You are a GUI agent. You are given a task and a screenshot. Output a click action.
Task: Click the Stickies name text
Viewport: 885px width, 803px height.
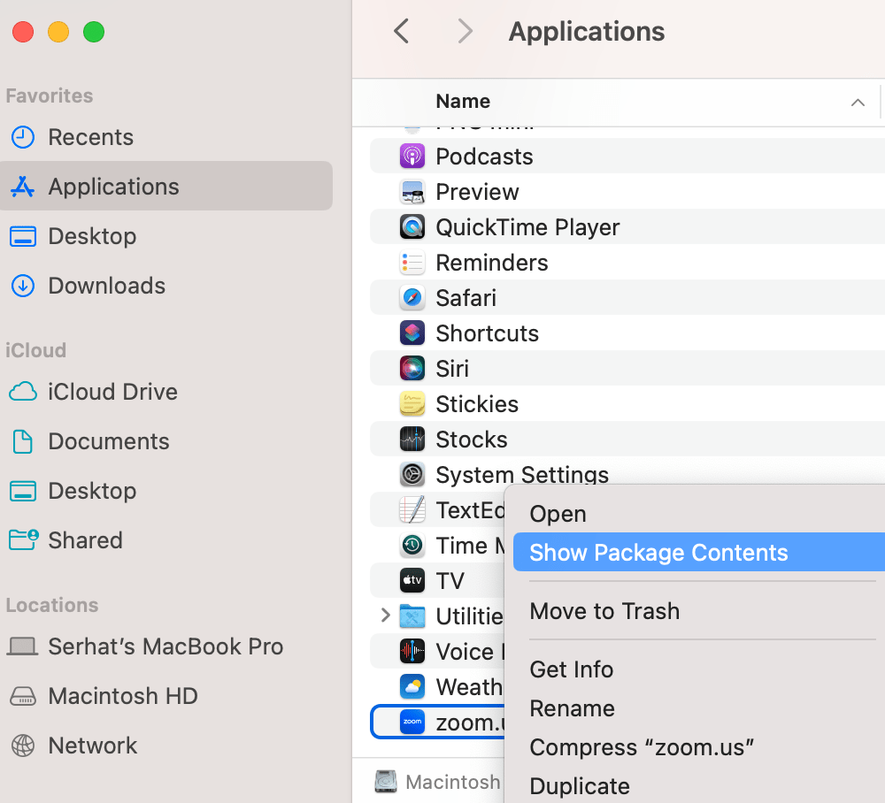click(477, 404)
